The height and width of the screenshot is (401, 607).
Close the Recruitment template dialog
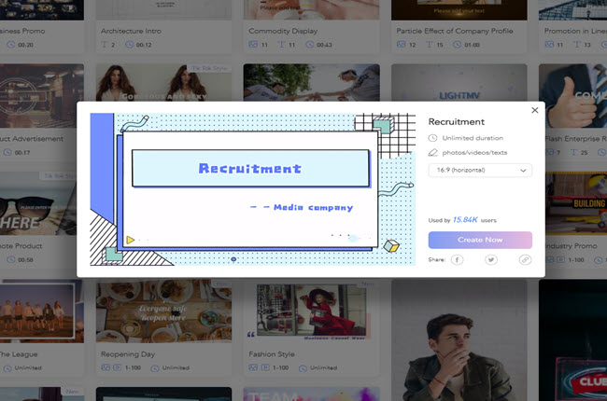[534, 110]
